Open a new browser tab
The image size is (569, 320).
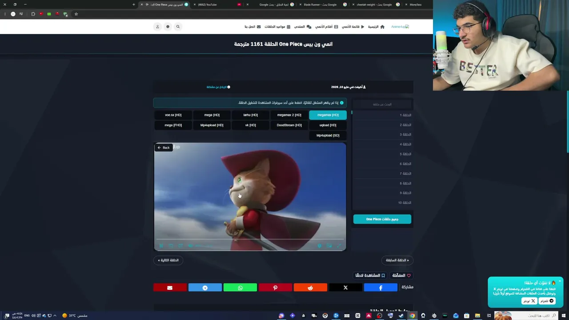click(x=133, y=4)
